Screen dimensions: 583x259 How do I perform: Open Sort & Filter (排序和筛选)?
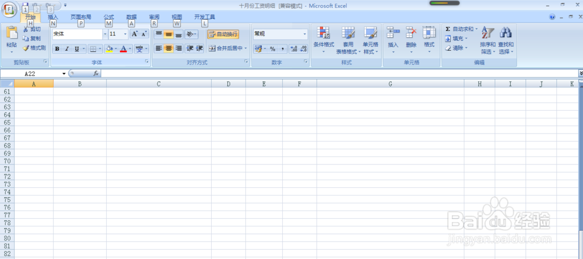(487, 40)
